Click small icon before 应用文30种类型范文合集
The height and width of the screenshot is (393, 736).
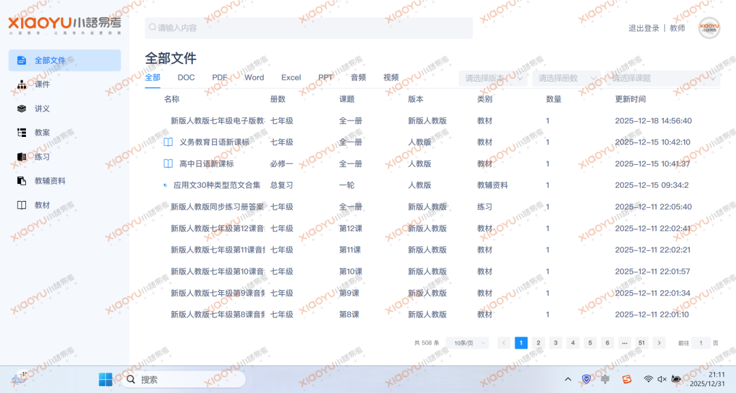pyautogui.click(x=165, y=185)
